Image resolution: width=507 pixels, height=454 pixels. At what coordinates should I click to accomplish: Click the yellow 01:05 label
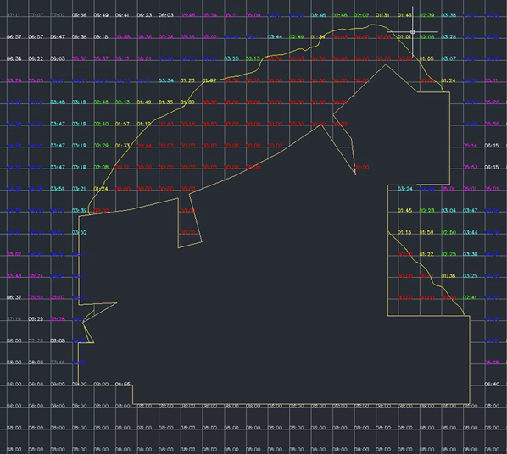426,58
